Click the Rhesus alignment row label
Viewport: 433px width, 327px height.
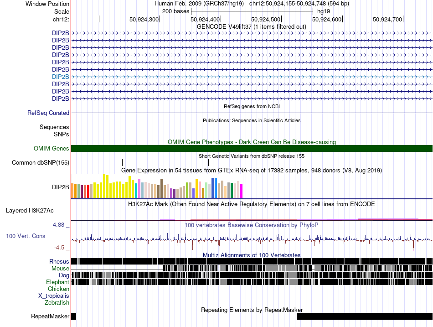[59, 261]
